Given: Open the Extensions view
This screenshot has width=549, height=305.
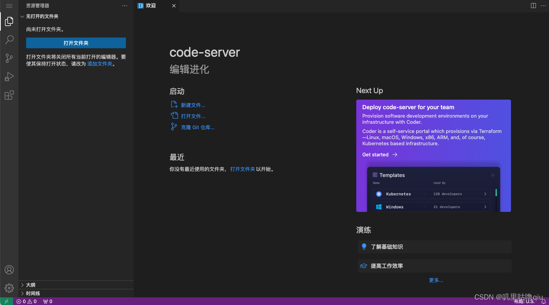Looking at the screenshot, I should (9, 95).
